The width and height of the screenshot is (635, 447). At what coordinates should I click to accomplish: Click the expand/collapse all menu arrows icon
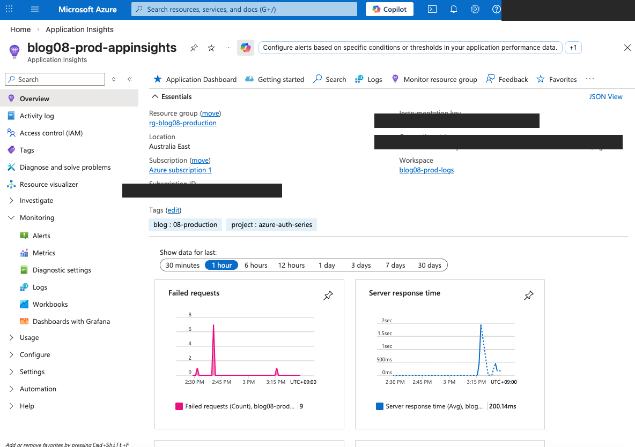[x=114, y=79]
